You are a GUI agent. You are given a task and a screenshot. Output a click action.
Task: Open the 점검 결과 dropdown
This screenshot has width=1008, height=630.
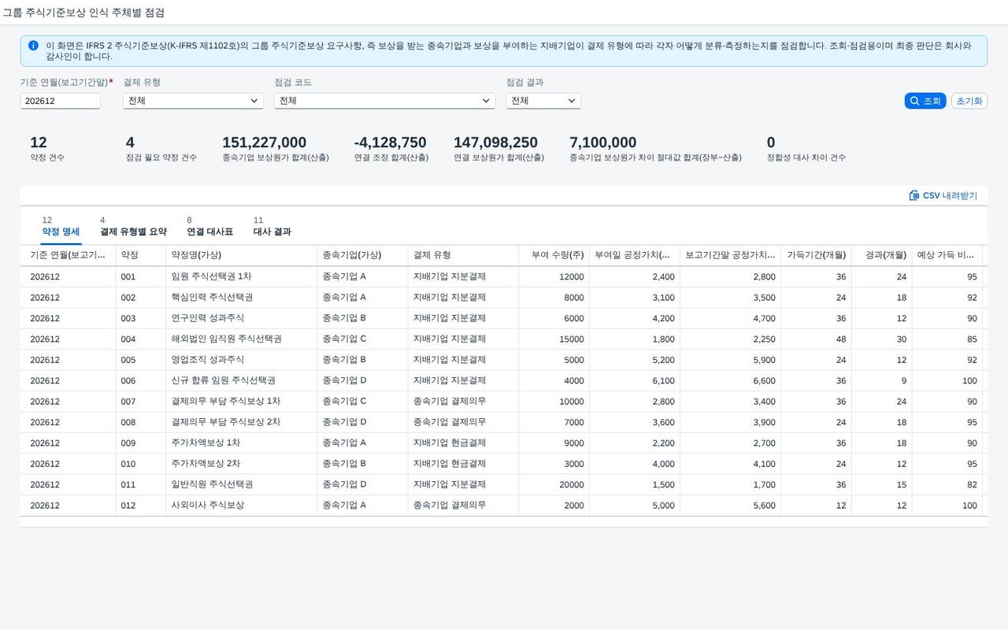point(543,101)
